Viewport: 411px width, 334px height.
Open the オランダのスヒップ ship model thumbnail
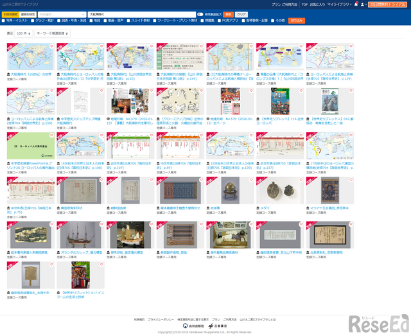point(80,235)
